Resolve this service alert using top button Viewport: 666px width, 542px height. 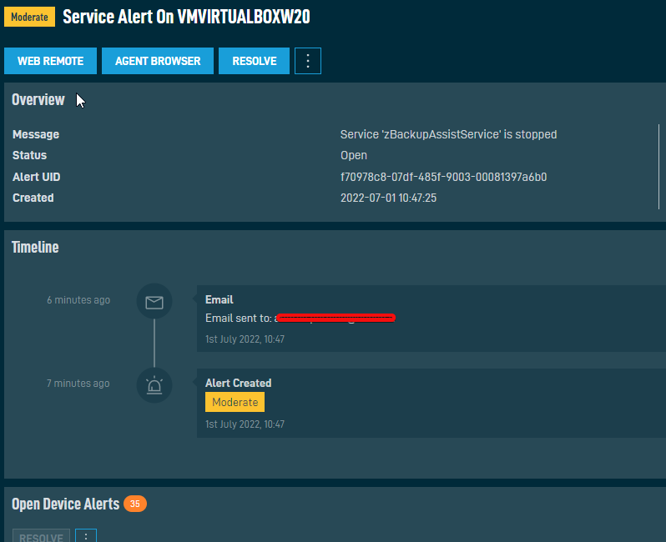click(254, 61)
